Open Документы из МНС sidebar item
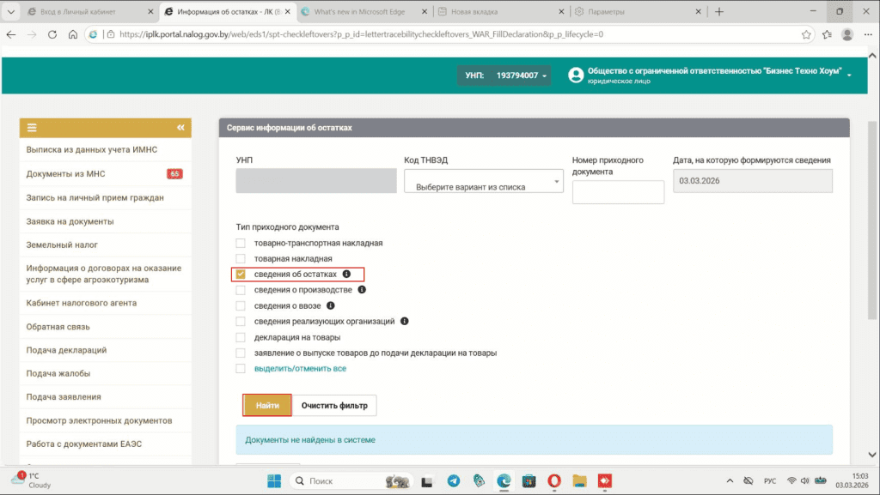Viewport: 880px width, 495px height. (105, 173)
